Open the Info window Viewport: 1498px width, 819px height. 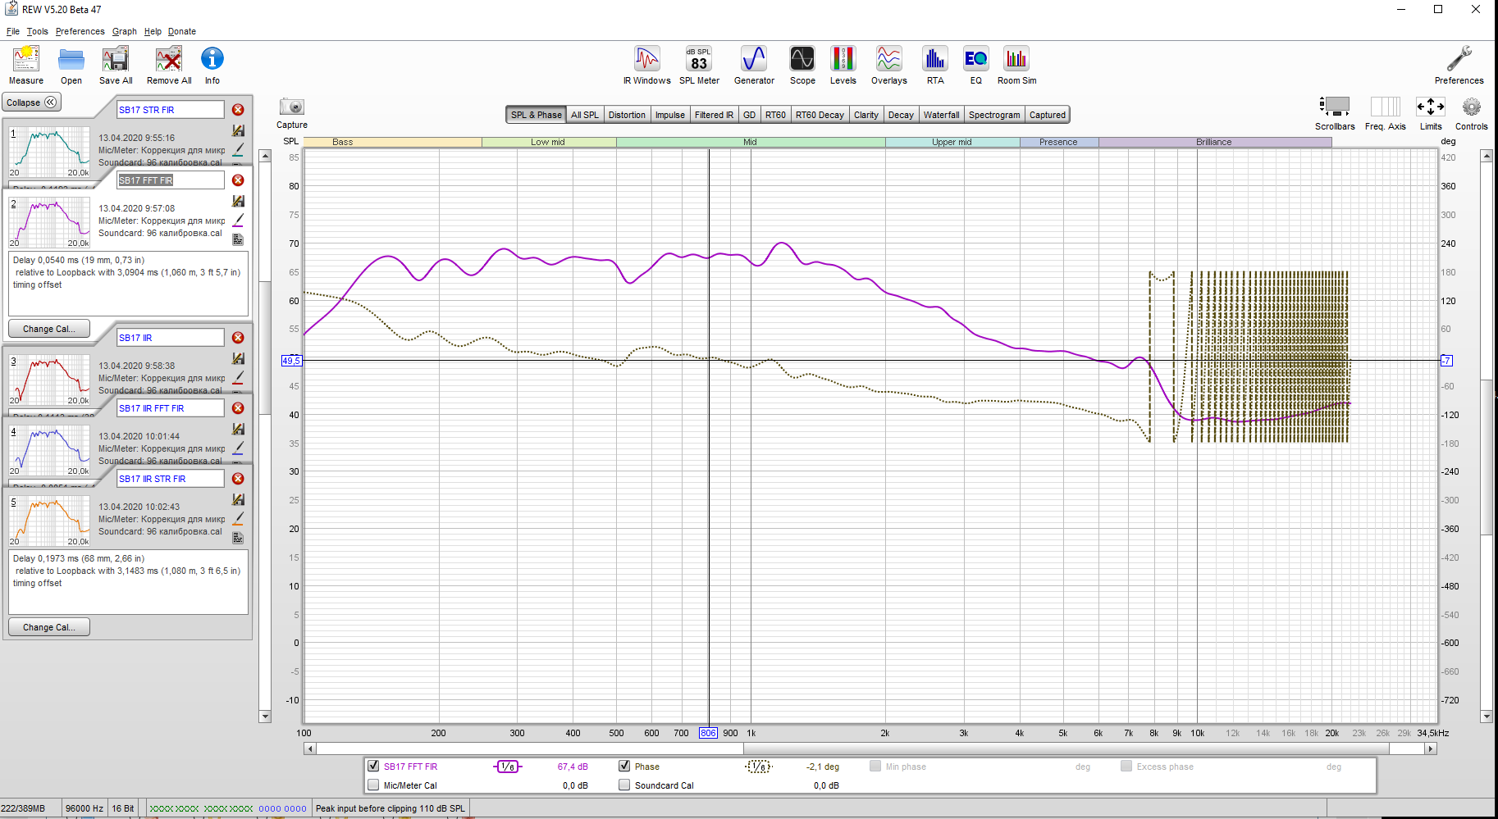[212, 65]
